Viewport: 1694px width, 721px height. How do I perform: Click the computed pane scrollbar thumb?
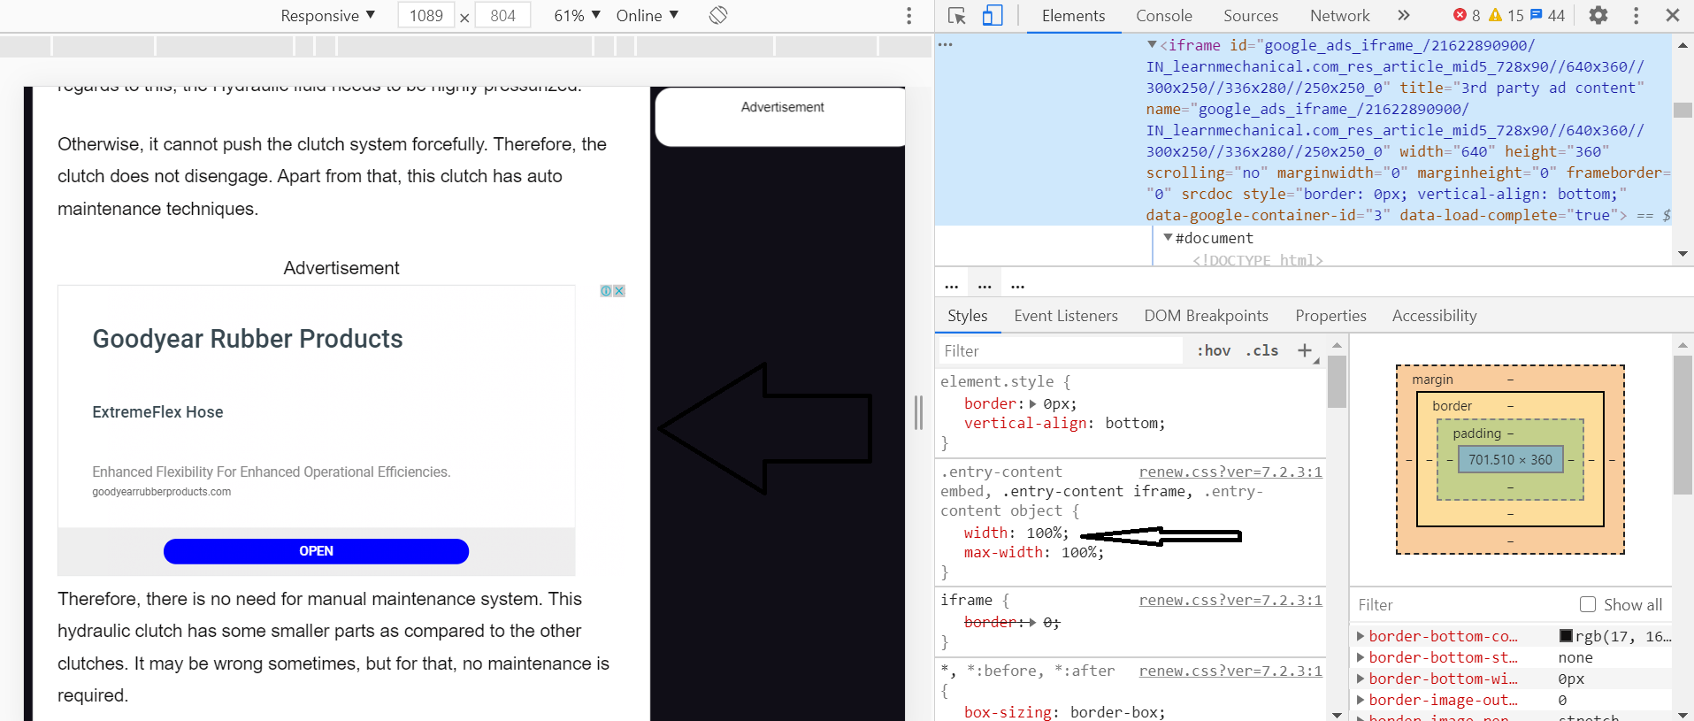click(1682, 425)
